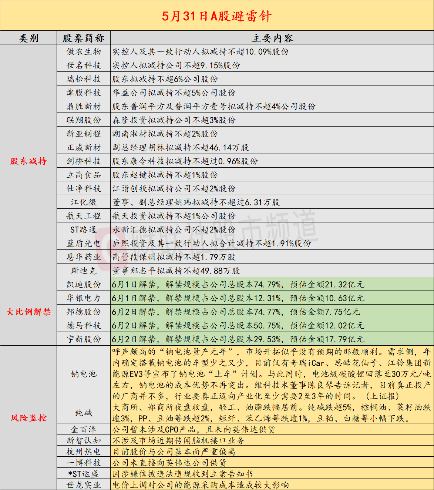Screen dimensions: 434x490
Task: Select stock name 傲农生物
Action: [x=84, y=51]
